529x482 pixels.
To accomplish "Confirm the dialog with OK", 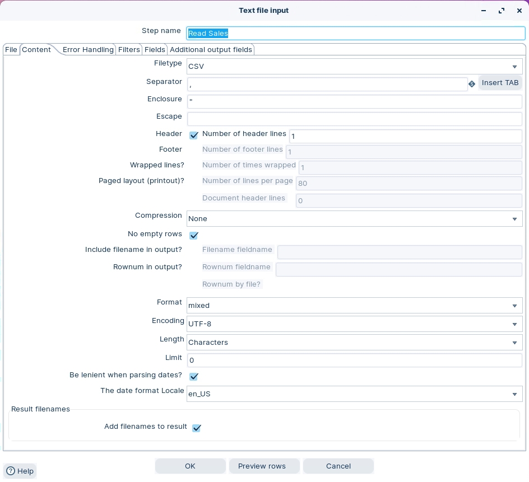I will point(190,466).
